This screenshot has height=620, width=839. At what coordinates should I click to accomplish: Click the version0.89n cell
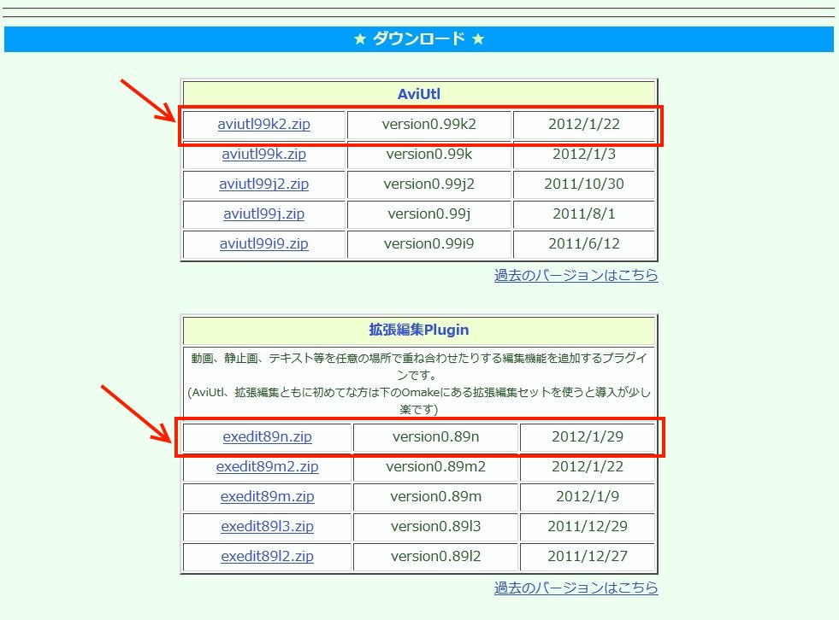click(435, 436)
